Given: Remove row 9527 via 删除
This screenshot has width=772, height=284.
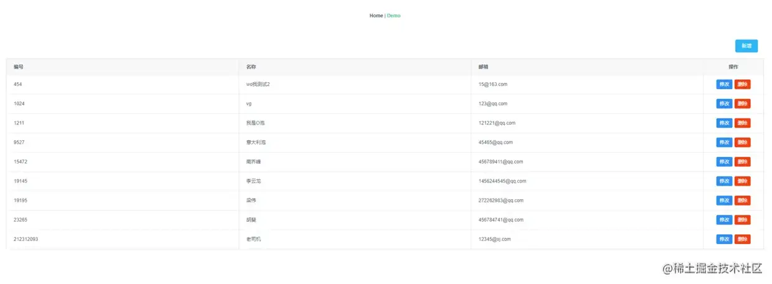Looking at the screenshot, I should pos(742,142).
